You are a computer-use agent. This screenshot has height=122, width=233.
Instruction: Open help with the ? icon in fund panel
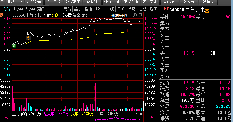pyautogui.click(x=135, y=114)
